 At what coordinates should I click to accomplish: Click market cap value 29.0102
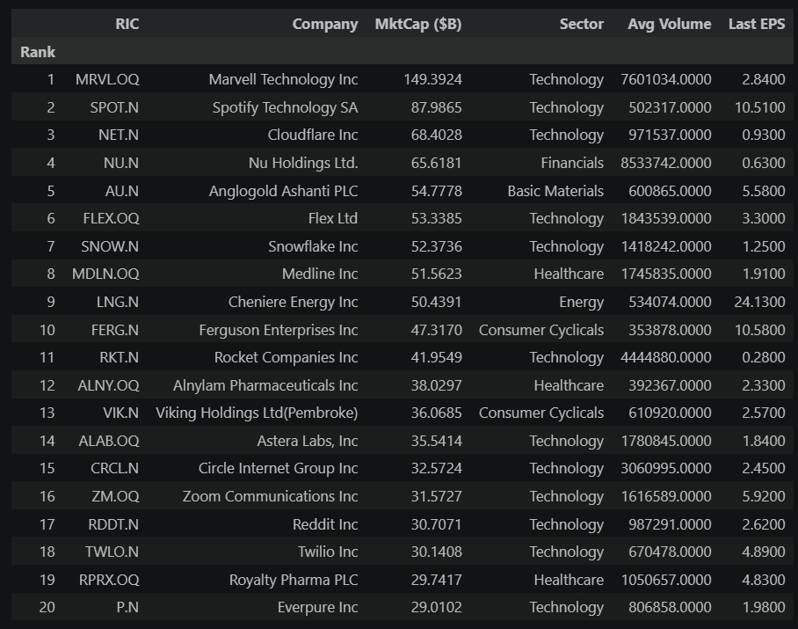[436, 608]
